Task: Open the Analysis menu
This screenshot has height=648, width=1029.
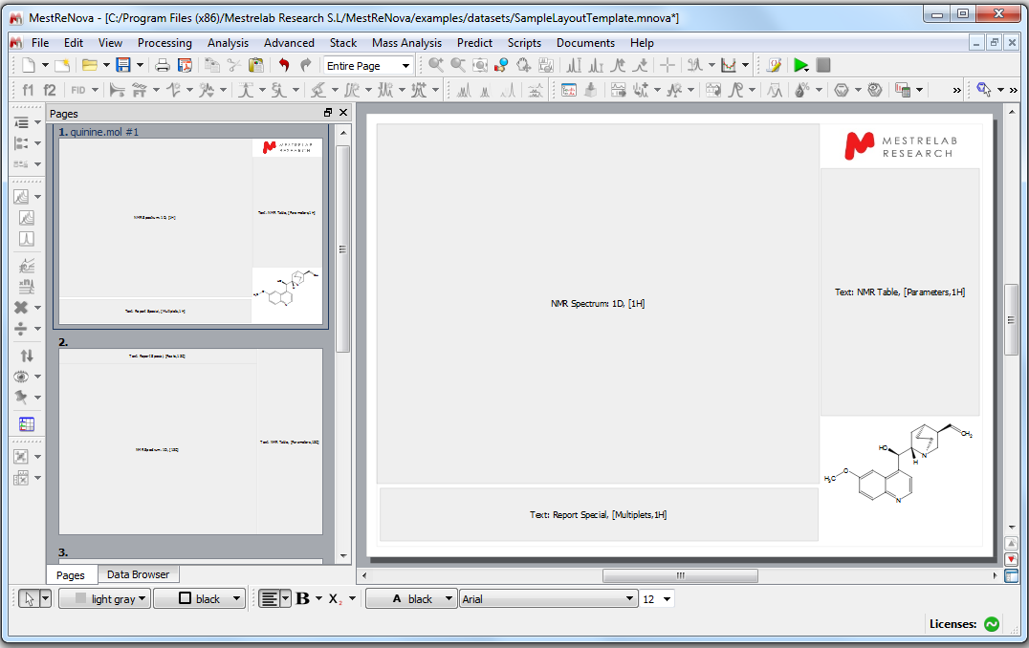Action: click(228, 43)
